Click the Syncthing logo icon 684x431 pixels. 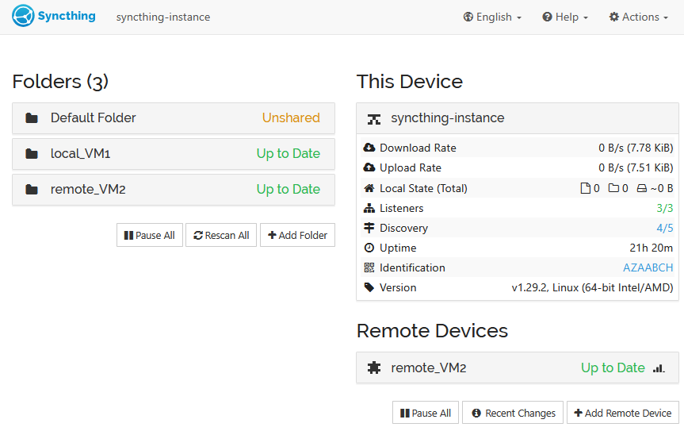(23, 16)
